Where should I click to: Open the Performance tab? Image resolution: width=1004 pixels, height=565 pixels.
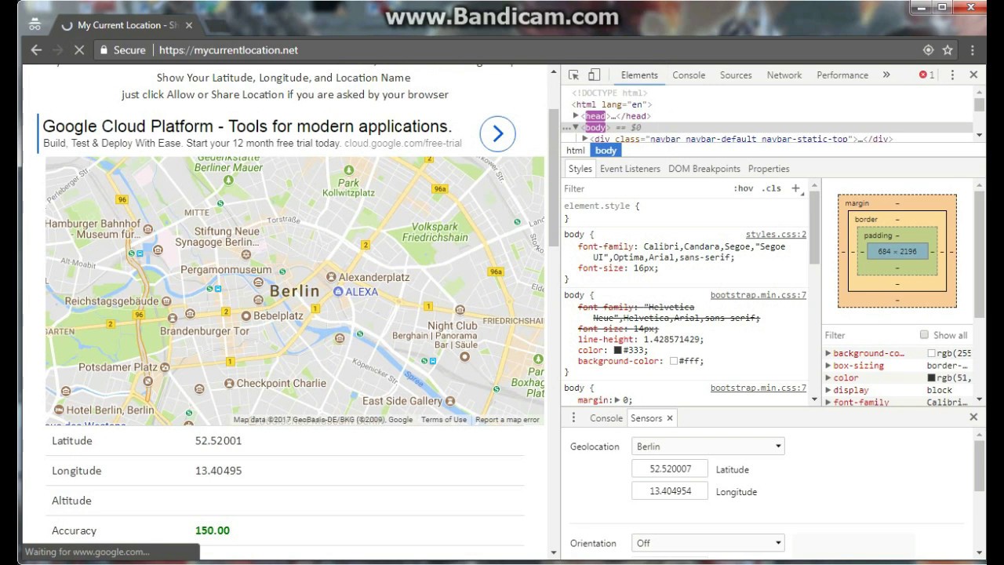point(842,75)
